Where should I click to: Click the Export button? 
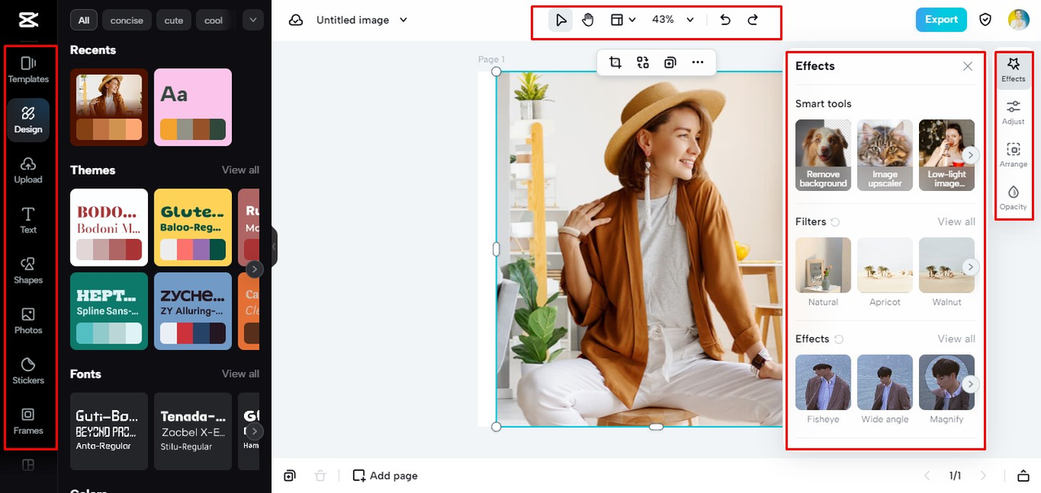point(941,19)
